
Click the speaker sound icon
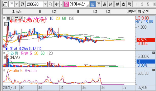pyautogui.click(x=57, y=4)
